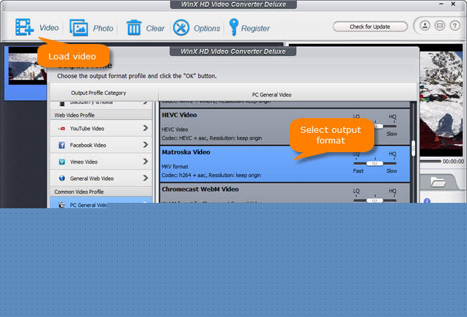Screen dimensions: 467x317
Task: Open the Photo slideshow icon
Action: click(x=79, y=28)
